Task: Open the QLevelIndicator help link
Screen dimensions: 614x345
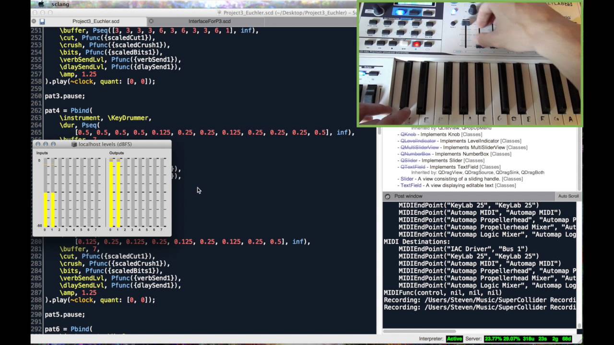Action: 418,141
